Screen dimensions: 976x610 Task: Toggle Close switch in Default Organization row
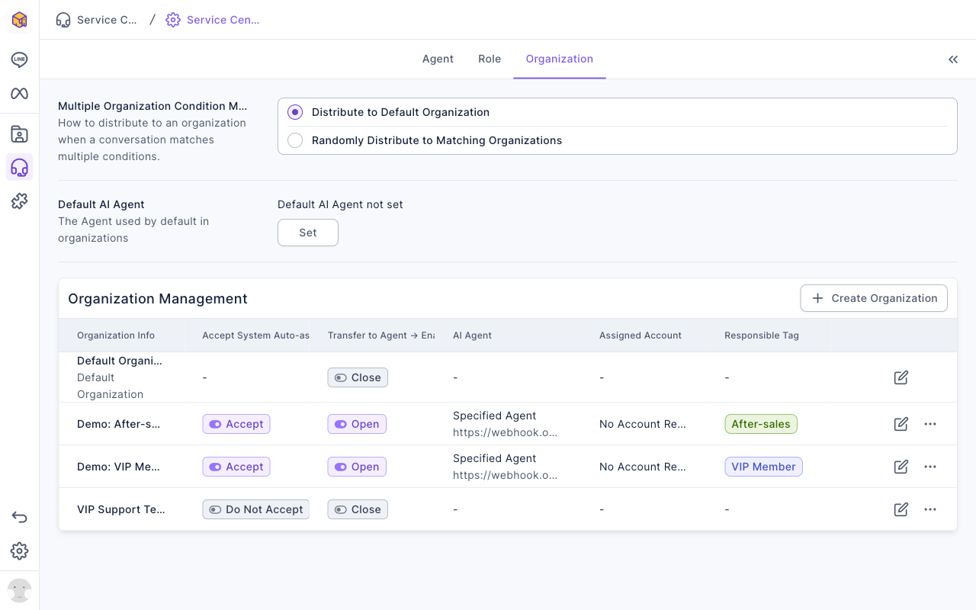pyautogui.click(x=358, y=377)
